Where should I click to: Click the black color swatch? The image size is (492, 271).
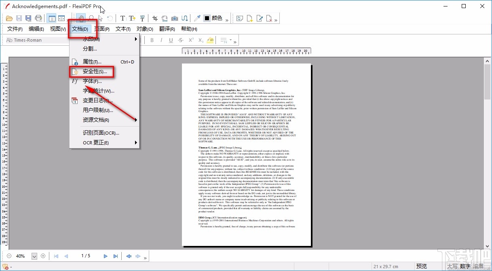point(207,18)
